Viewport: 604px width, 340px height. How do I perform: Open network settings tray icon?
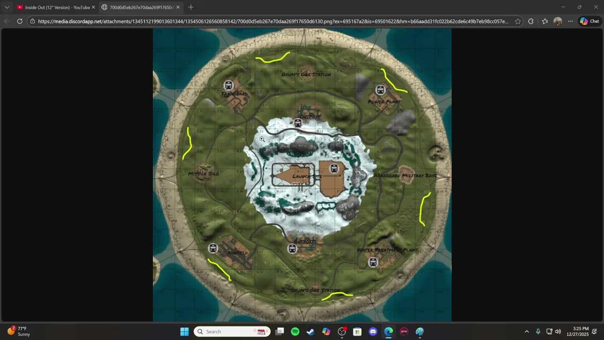tap(549, 331)
